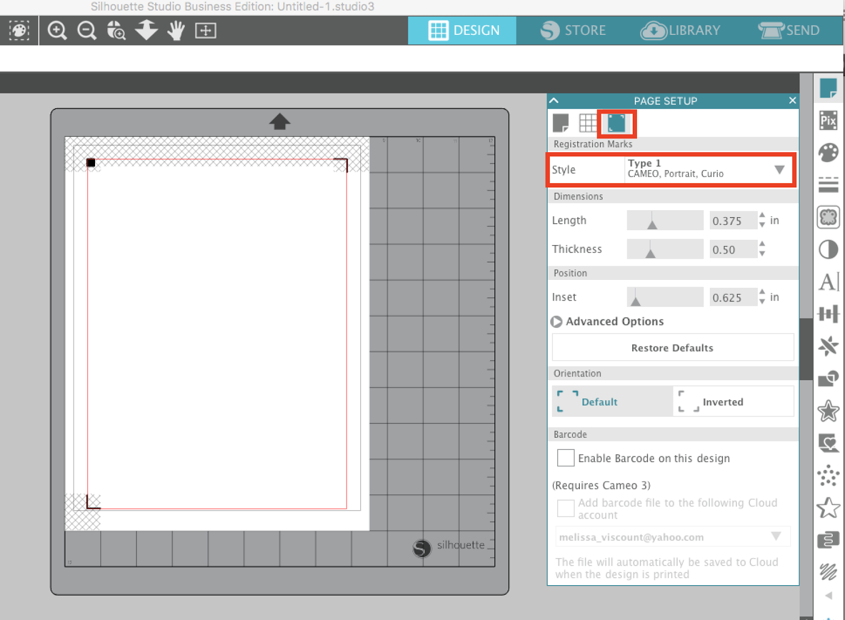Viewport: 845px width, 620px height.
Task: Open the Rhinestones dots panel icon
Action: click(828, 476)
